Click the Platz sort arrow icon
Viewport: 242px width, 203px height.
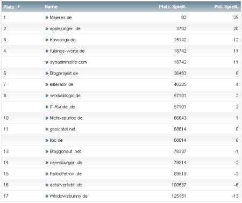[x=19, y=6]
